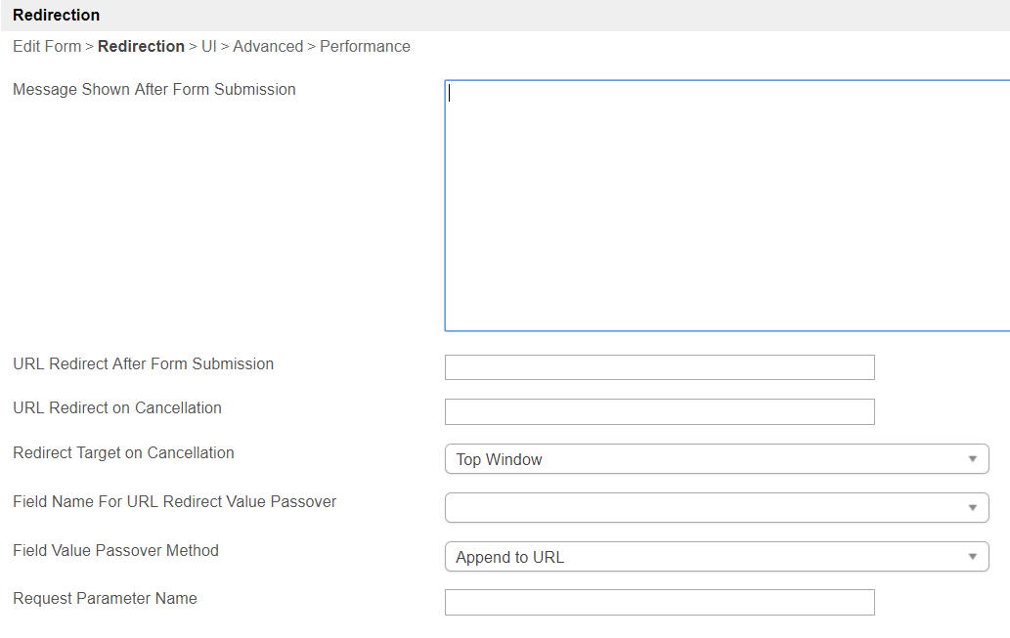Focus the URL Redirect After Form Submission field
This screenshot has width=1010, height=638.
point(659,367)
